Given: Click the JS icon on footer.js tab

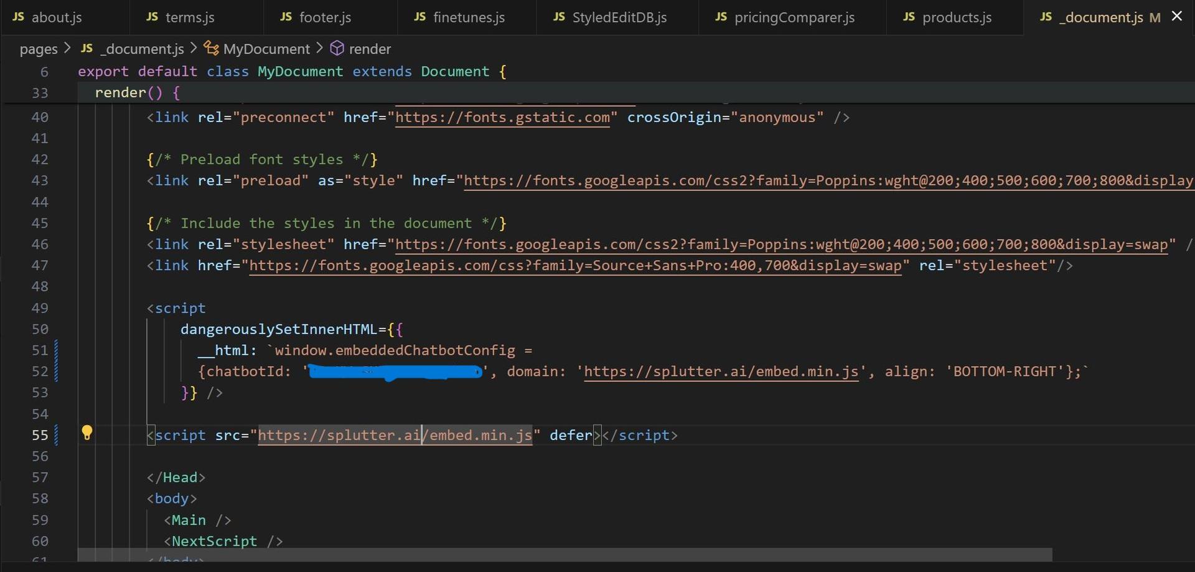Looking at the screenshot, I should [286, 17].
